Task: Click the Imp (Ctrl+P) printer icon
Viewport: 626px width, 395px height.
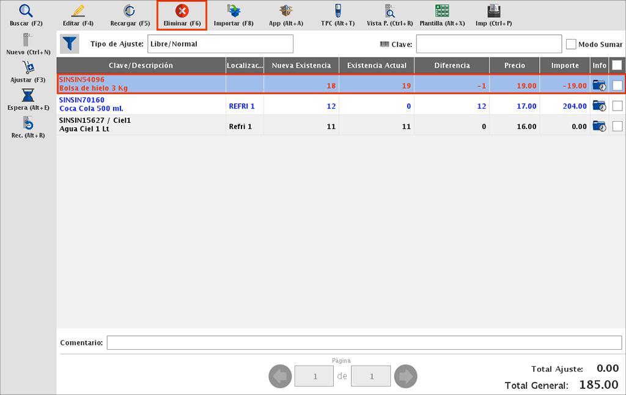Action: (x=493, y=12)
